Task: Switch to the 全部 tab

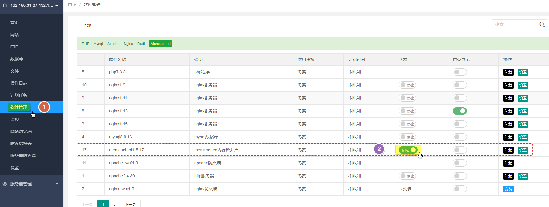Action: coord(87,26)
